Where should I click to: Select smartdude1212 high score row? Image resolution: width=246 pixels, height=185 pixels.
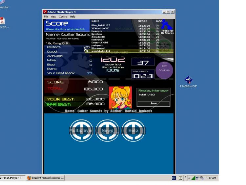[129, 51]
